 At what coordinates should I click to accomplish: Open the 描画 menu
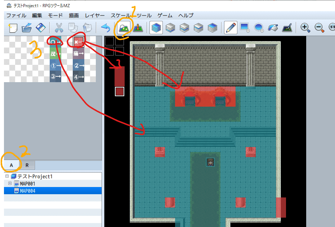pos(74,15)
